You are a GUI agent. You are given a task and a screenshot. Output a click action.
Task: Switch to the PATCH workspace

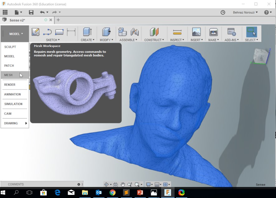point(15,66)
